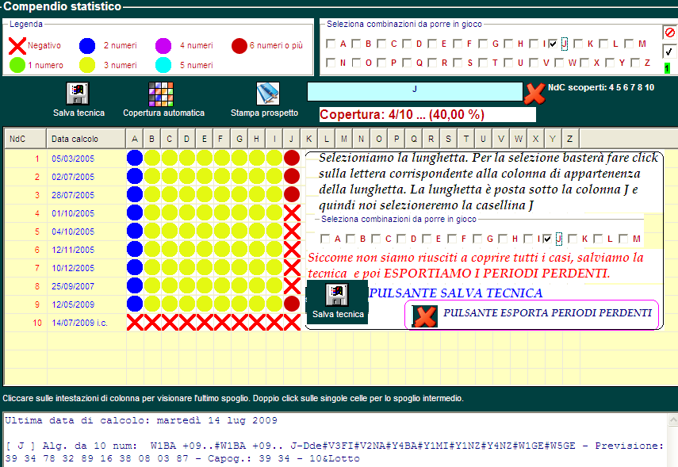Click the red X in row 10 column A
Image resolution: width=678 pixels, height=467 pixels.
(135, 322)
